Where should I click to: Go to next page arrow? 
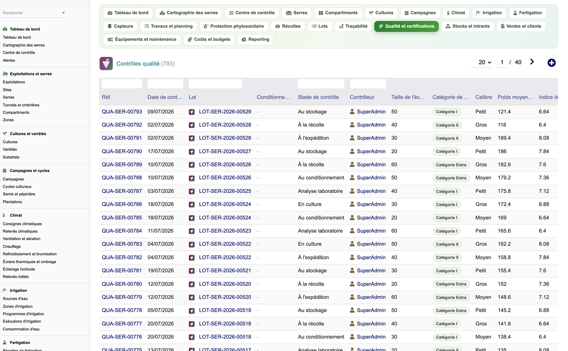pyautogui.click(x=532, y=62)
